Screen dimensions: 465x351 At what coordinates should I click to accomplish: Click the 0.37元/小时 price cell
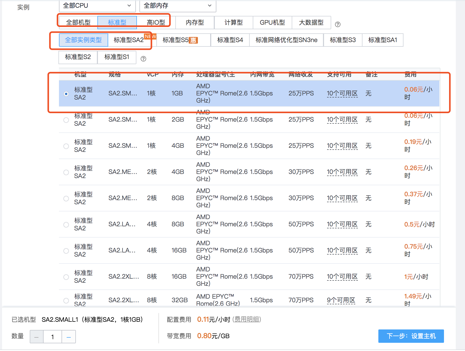[x=418, y=198]
